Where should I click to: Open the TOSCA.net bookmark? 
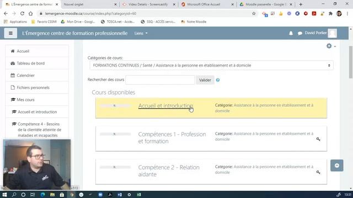click(117, 22)
